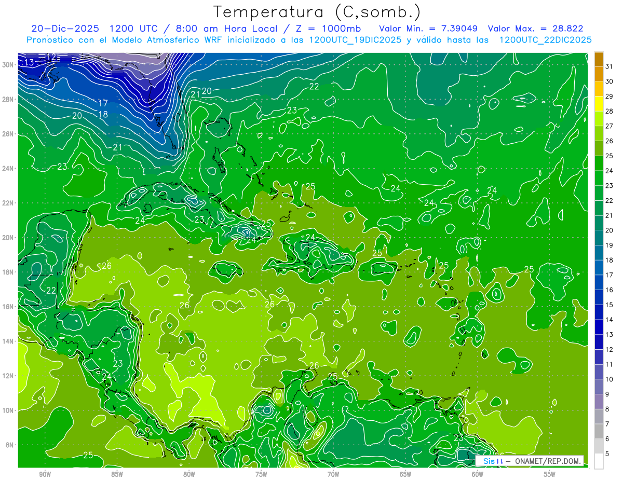Click the 8N latitude axis label
This screenshot has height=481, width=623.
click(9, 445)
